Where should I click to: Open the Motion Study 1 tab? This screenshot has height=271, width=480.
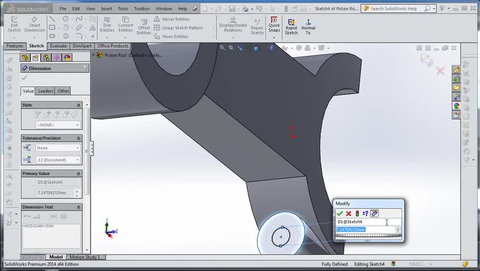[x=85, y=257]
